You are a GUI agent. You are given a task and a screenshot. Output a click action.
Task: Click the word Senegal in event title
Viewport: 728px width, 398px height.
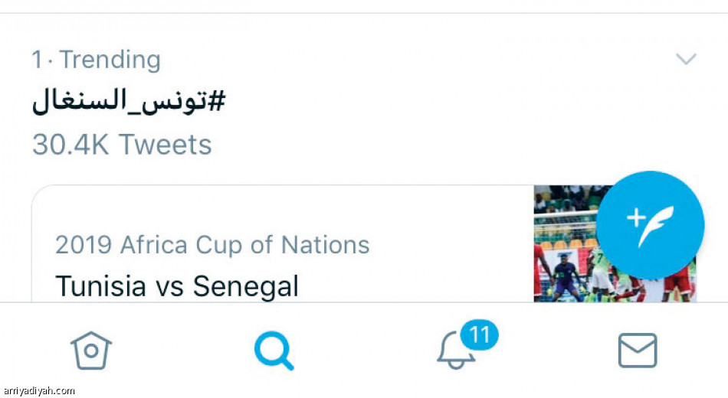pos(246,285)
